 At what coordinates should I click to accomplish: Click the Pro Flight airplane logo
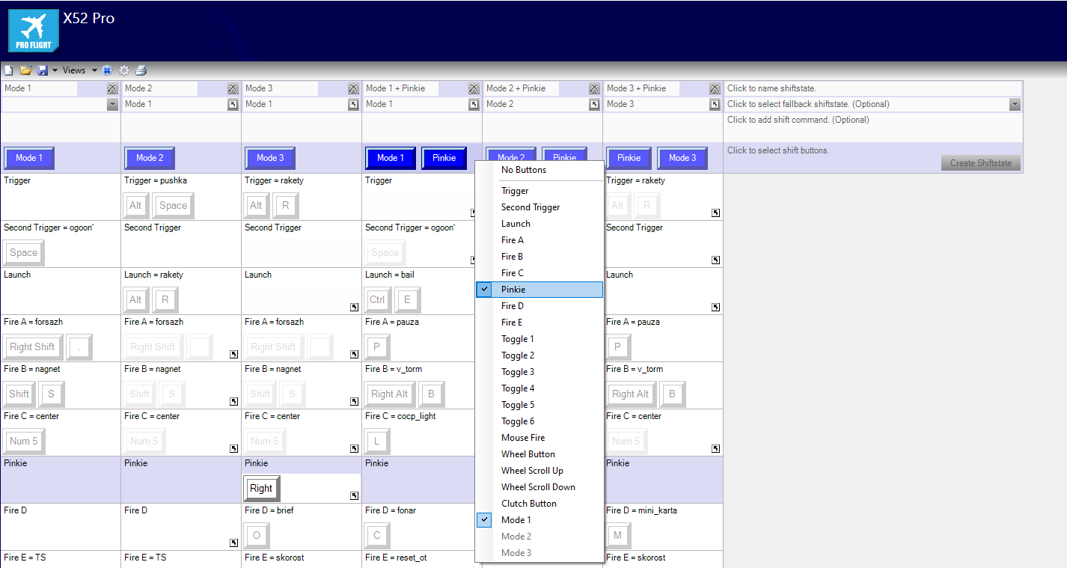click(34, 30)
